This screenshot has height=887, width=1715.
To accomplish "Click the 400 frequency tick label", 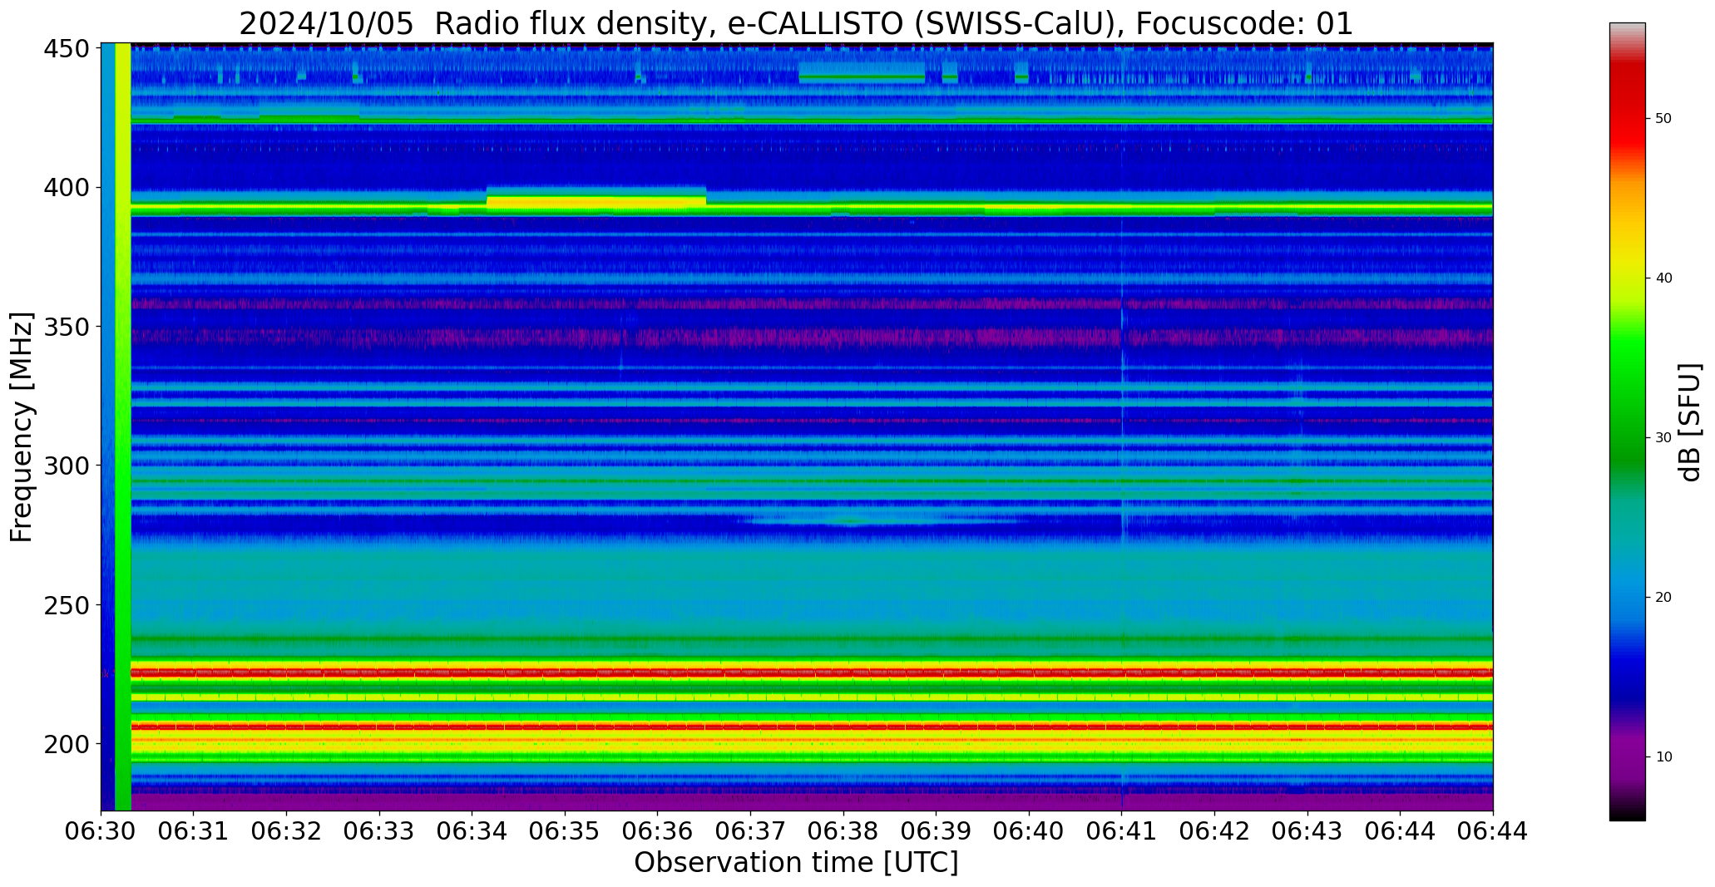I will [67, 188].
